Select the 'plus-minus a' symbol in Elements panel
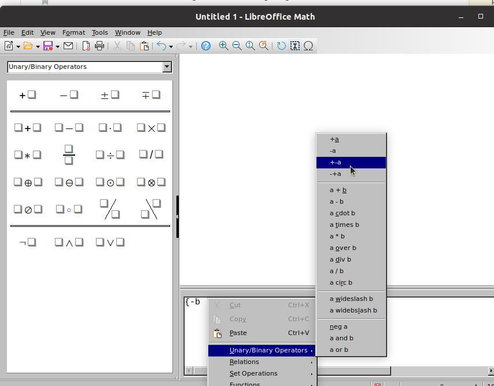 tap(110, 94)
